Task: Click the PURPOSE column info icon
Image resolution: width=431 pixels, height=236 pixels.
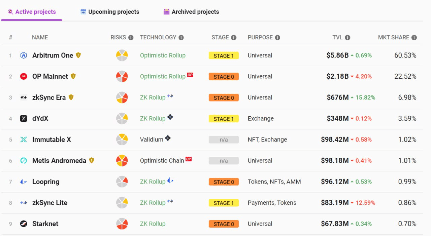Action: [277, 38]
